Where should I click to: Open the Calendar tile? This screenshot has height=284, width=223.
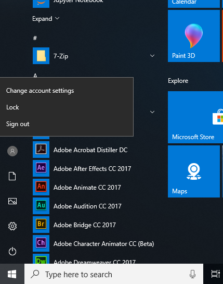point(194,4)
